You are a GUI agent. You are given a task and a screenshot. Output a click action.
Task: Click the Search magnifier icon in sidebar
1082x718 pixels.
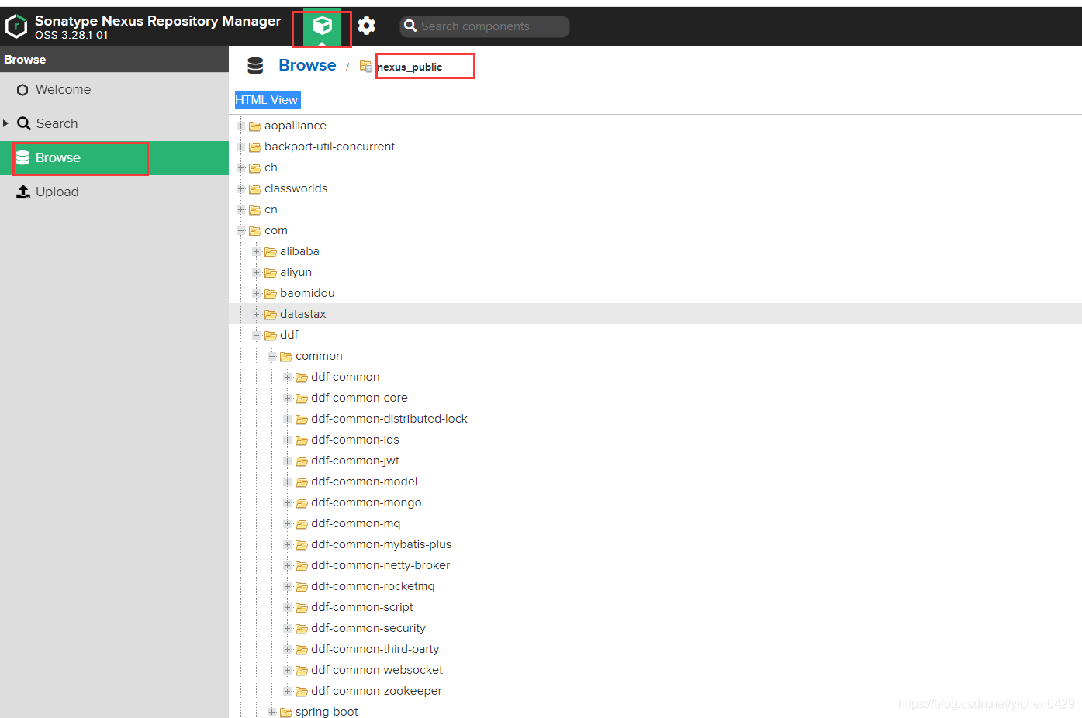coord(24,123)
